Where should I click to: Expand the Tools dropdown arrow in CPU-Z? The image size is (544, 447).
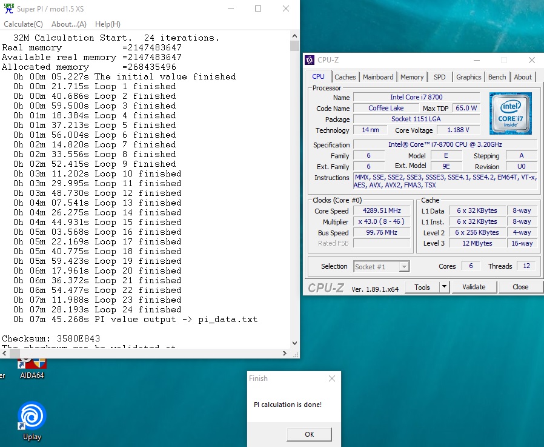[444, 287]
